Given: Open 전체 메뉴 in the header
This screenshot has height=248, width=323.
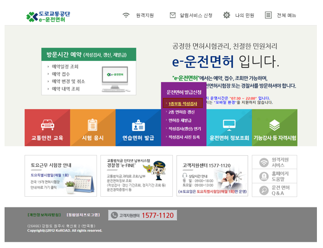Looking at the screenshot, I should pos(286,15).
